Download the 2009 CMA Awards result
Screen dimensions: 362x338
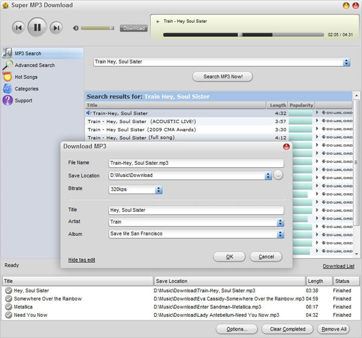point(337,129)
